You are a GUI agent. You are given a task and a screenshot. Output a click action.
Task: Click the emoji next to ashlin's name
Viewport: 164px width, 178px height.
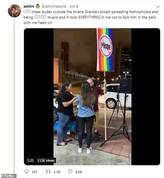click(38, 6)
